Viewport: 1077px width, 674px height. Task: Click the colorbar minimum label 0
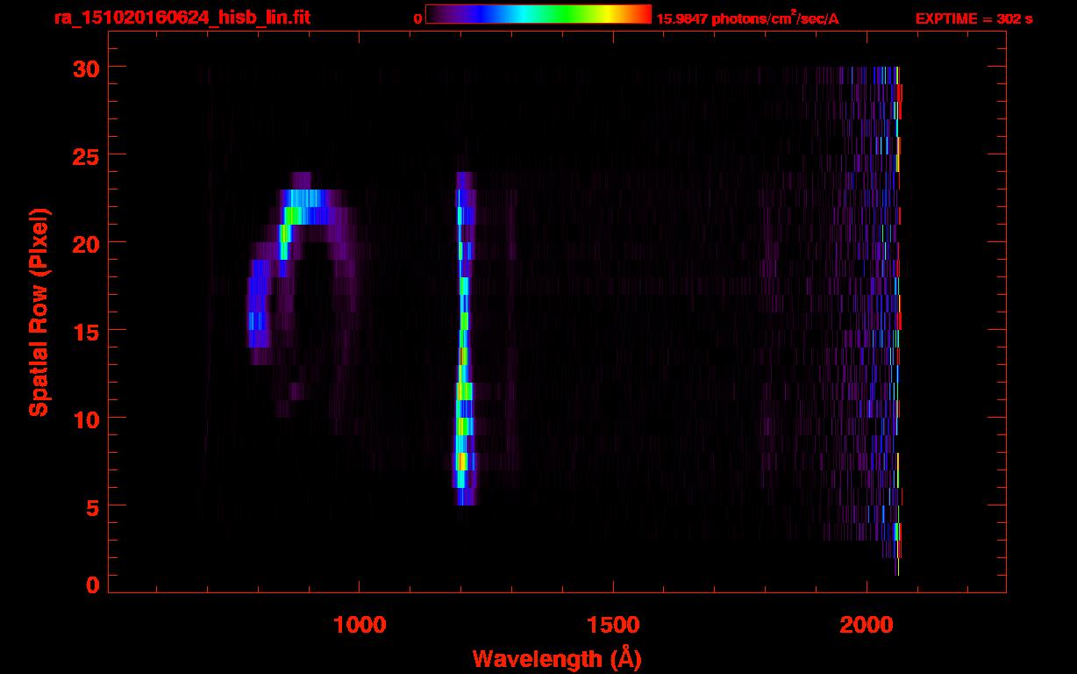(417, 18)
